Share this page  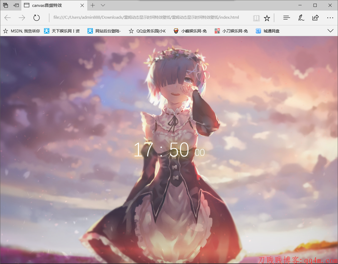point(315,18)
